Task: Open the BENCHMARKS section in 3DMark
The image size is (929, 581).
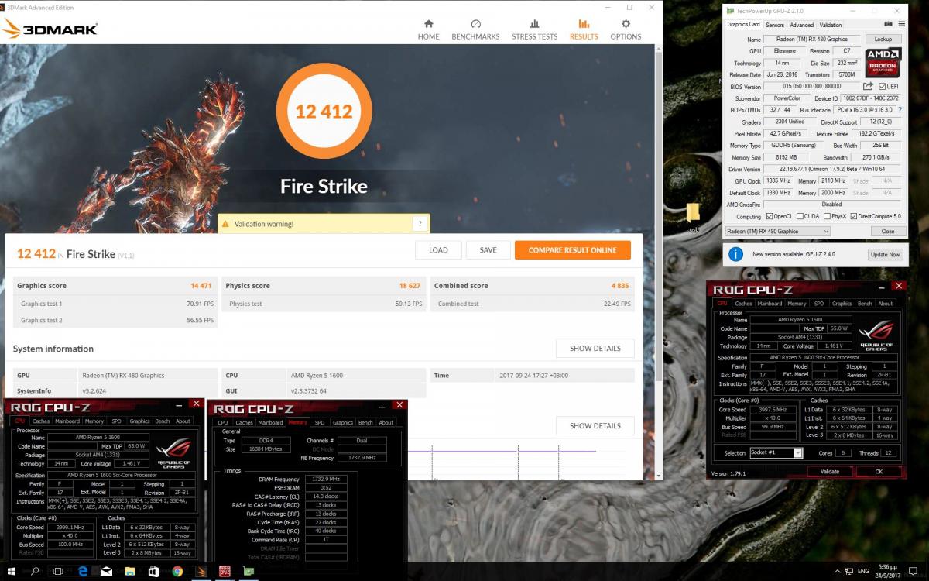Action: point(475,29)
